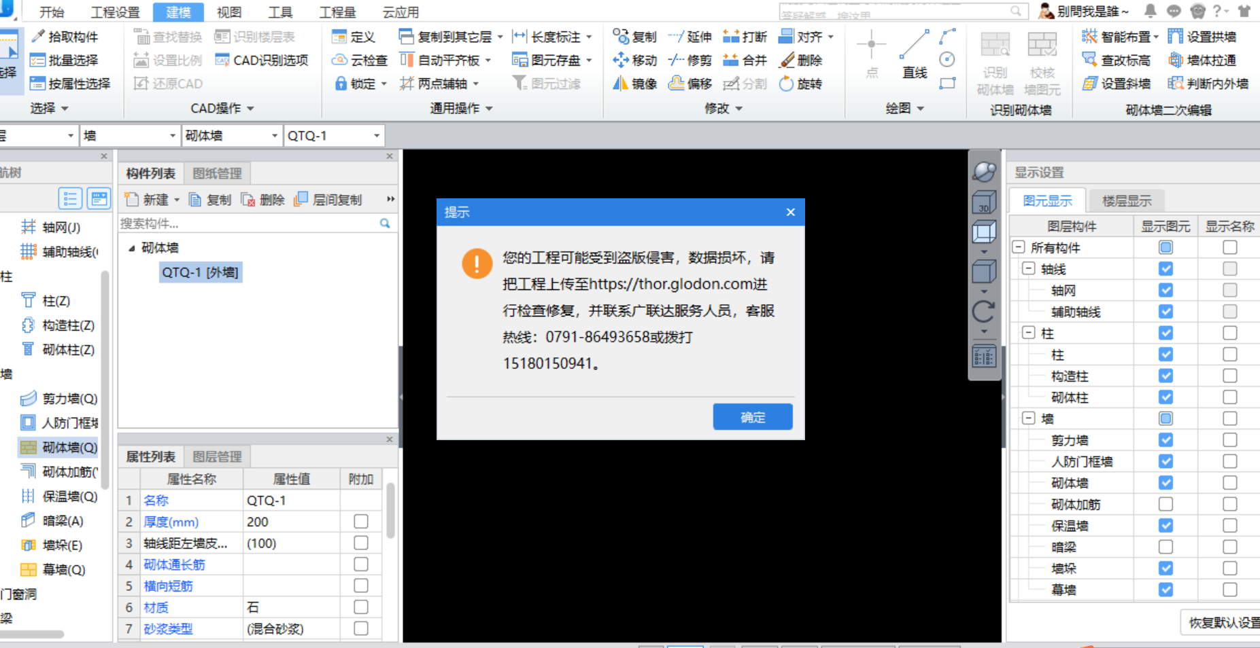The width and height of the screenshot is (1260, 648).
Task: Select the 批量选择 batch select tool
Action: [x=65, y=60]
